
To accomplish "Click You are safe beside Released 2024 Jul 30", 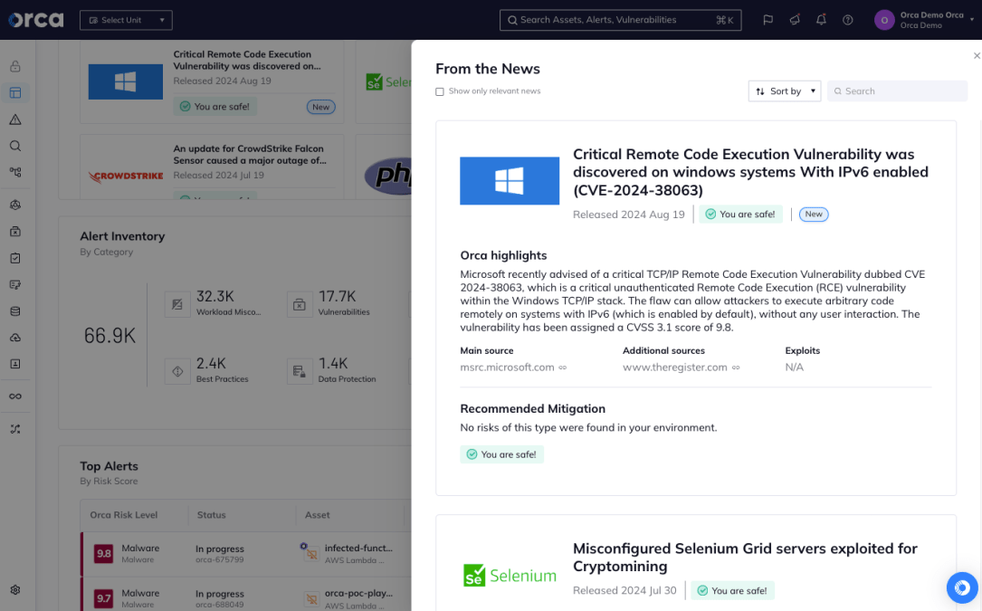I will [x=733, y=590].
